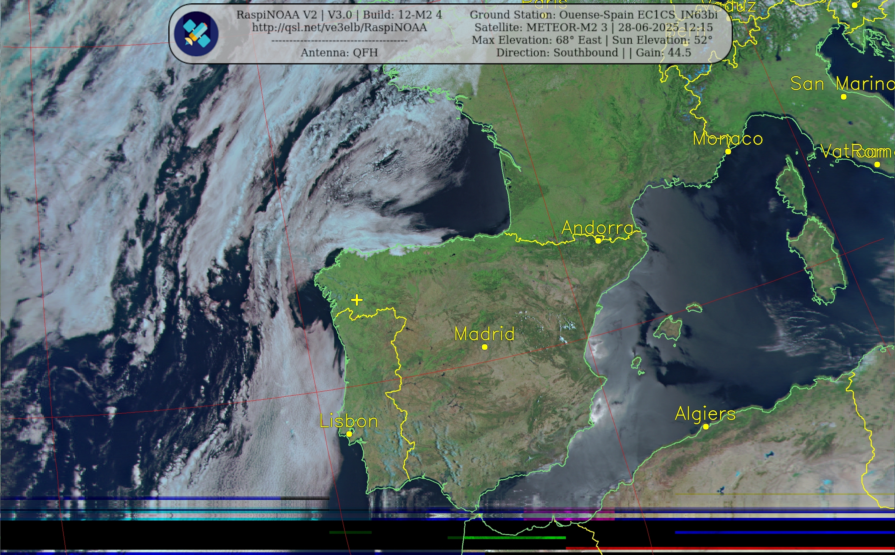Screen dimensions: 895x555
Task: Click the Andorra label
Action: [x=597, y=228]
